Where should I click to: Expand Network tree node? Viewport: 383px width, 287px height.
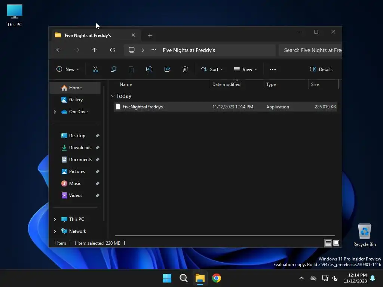[55, 231]
